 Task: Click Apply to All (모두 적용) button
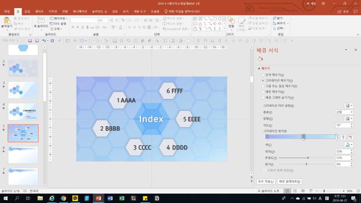point(266,181)
